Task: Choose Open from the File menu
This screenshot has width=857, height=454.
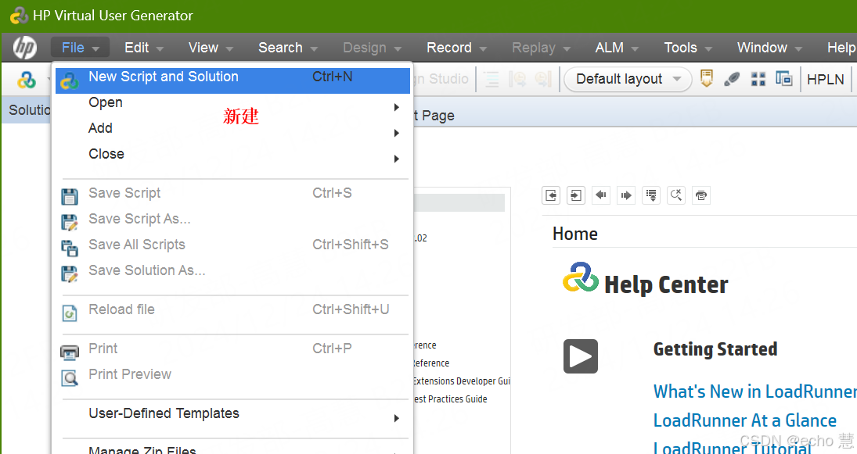Action: (232, 102)
